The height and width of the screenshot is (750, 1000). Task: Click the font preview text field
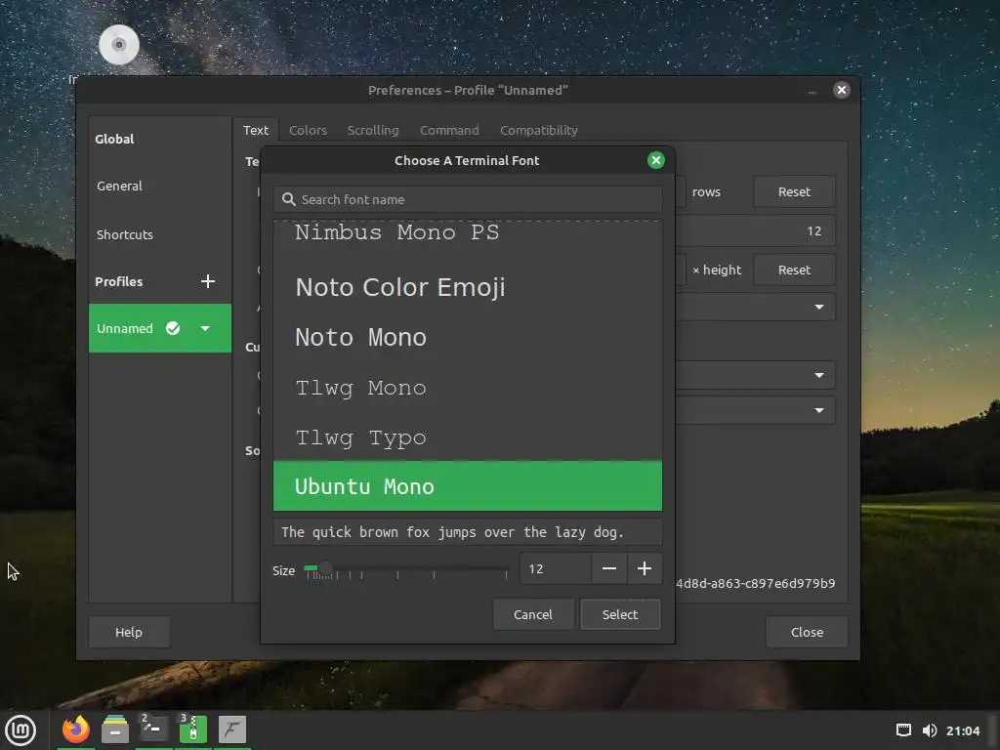[468, 532]
